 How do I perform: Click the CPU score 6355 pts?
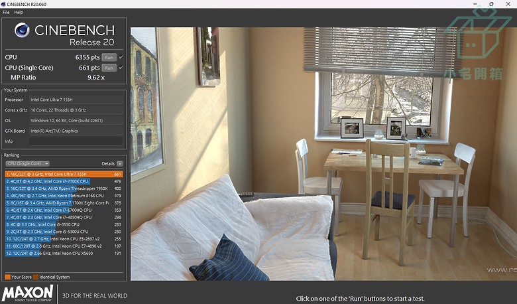pos(87,57)
